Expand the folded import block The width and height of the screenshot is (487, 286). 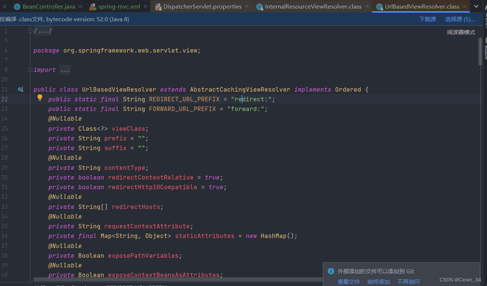tap(31, 70)
